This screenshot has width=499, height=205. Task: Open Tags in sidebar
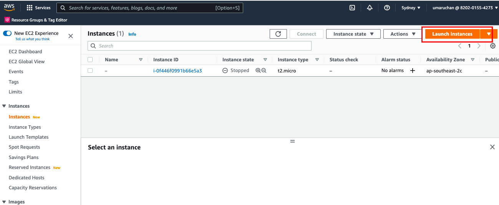click(14, 82)
